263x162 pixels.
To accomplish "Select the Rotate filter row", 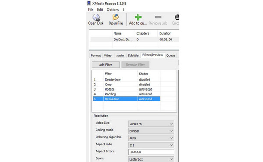I will [127, 89].
